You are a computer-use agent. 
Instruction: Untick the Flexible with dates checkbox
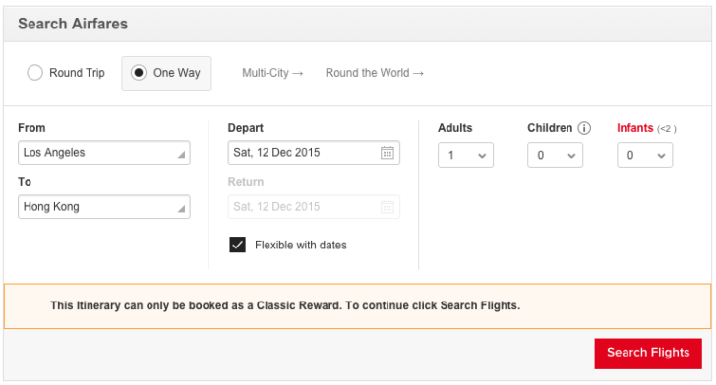click(x=237, y=245)
